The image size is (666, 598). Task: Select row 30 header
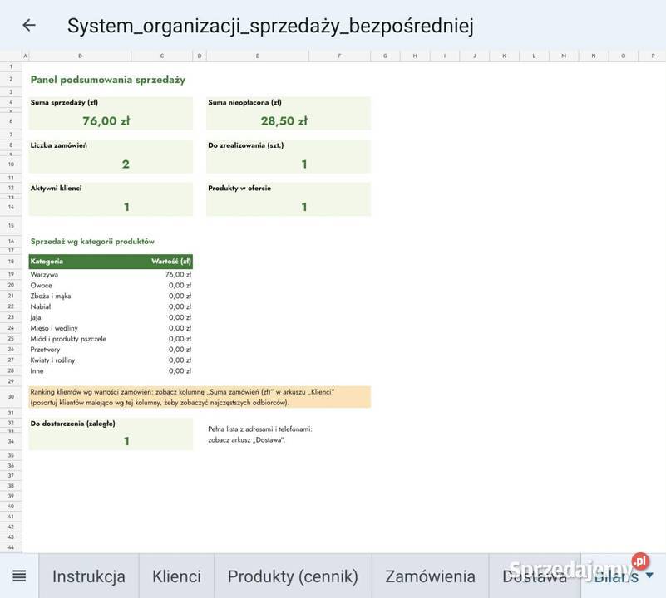click(11, 397)
